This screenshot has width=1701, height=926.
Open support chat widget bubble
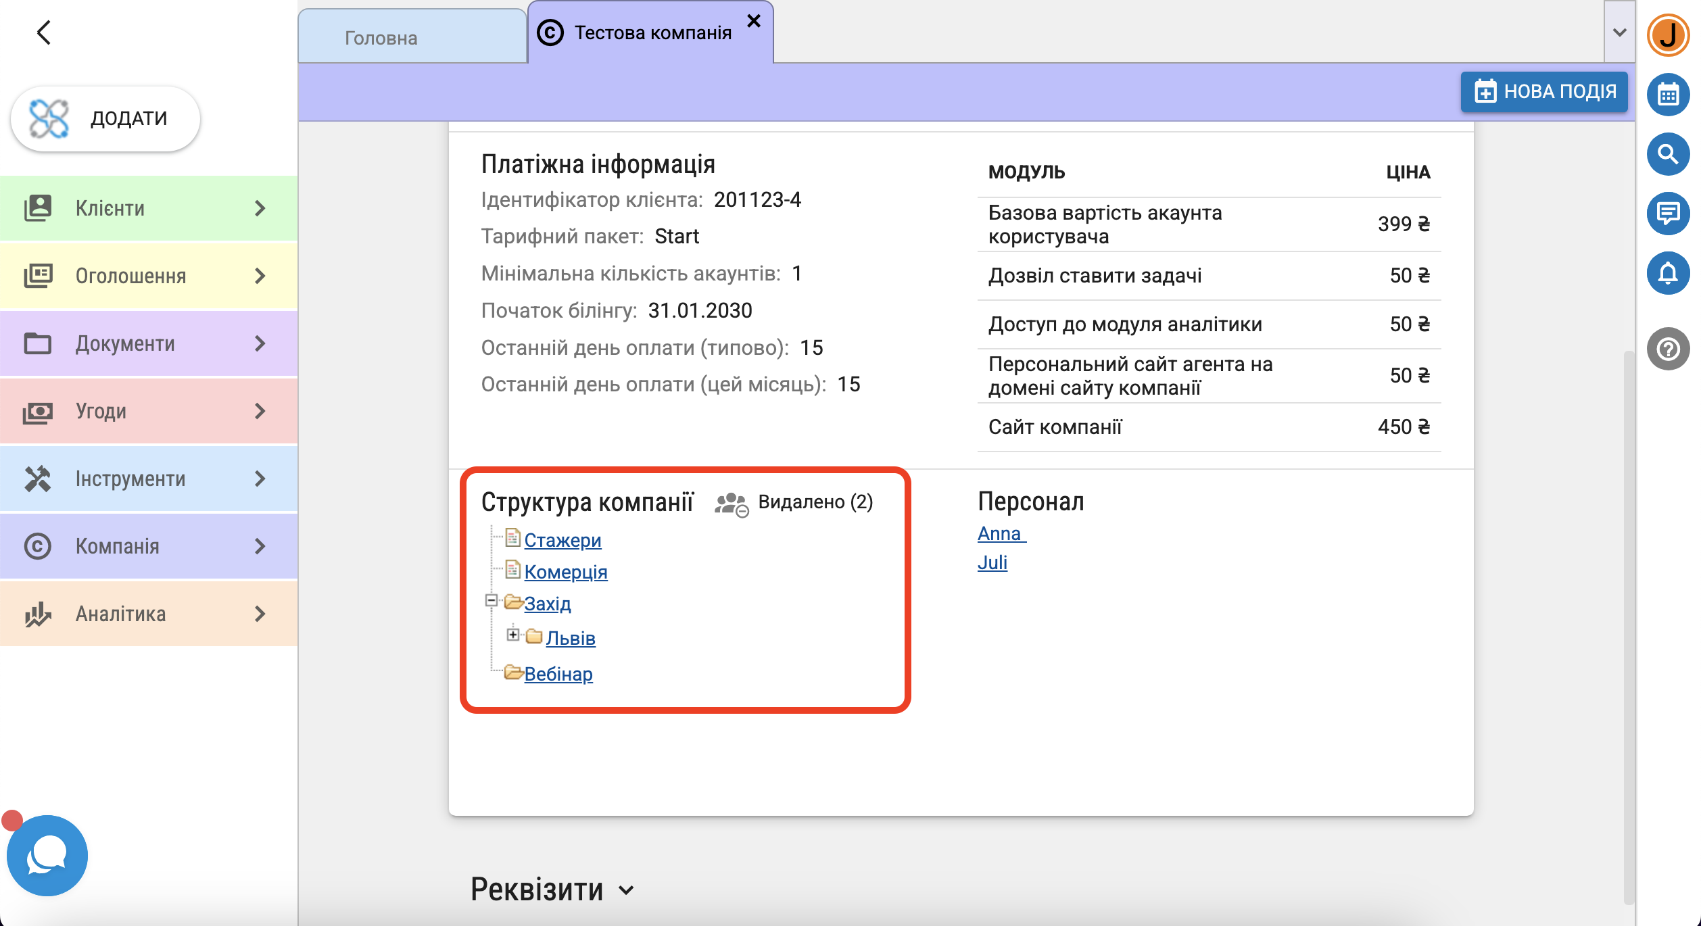(47, 856)
